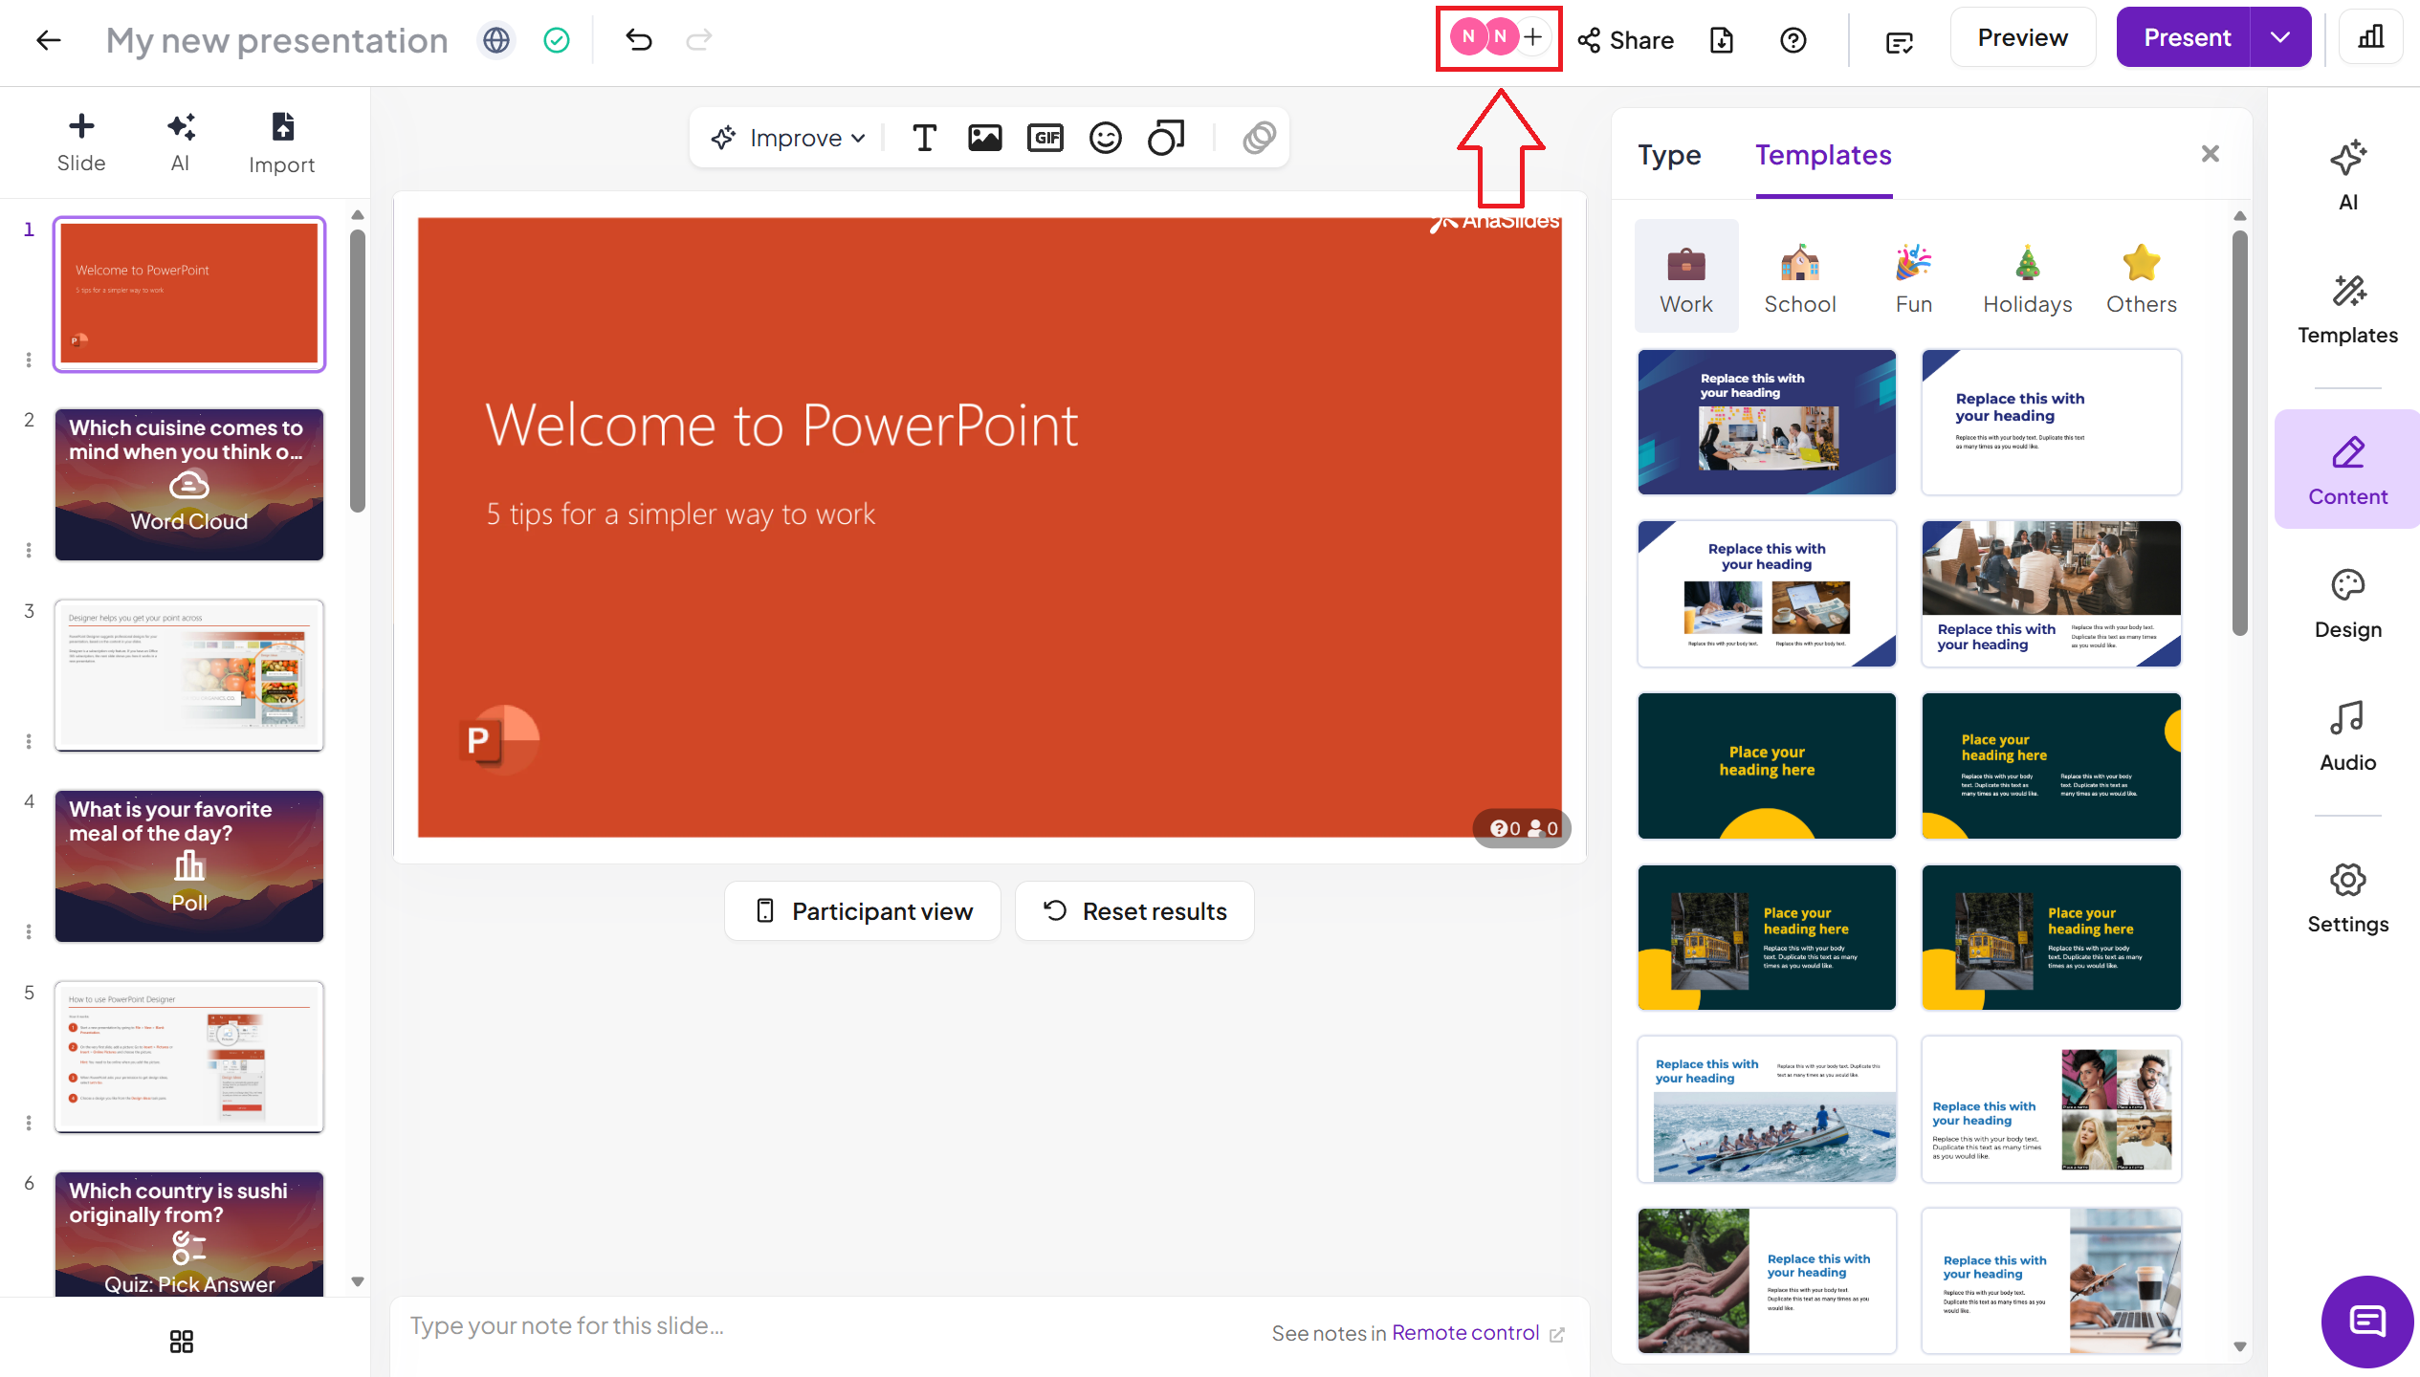Click the shapes icon in toolbar
Screen dimensions: 2420x1377
(1165, 138)
